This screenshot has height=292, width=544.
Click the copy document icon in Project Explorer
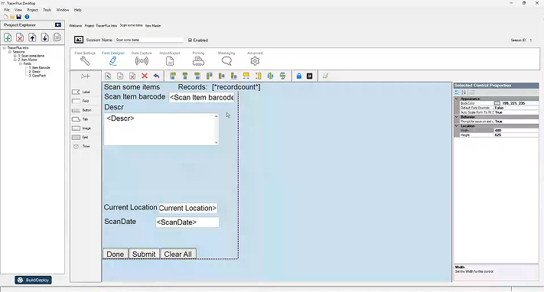pos(57,37)
